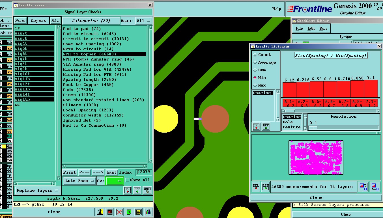Open the yellow report note icon
The width and height of the screenshot is (383, 218).
(x=138, y=212)
